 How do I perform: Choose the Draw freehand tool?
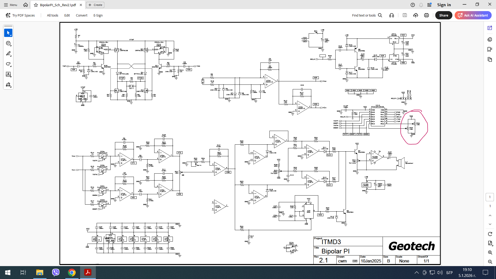pyautogui.click(x=8, y=64)
